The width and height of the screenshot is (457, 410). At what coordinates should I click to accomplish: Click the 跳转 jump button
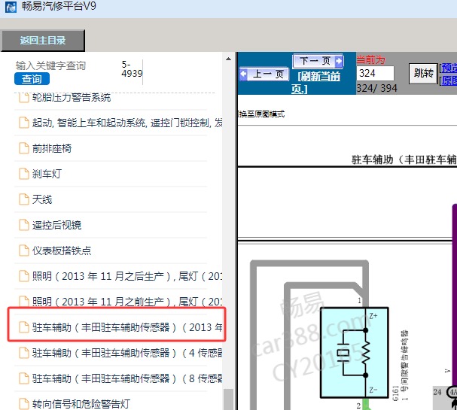423,74
